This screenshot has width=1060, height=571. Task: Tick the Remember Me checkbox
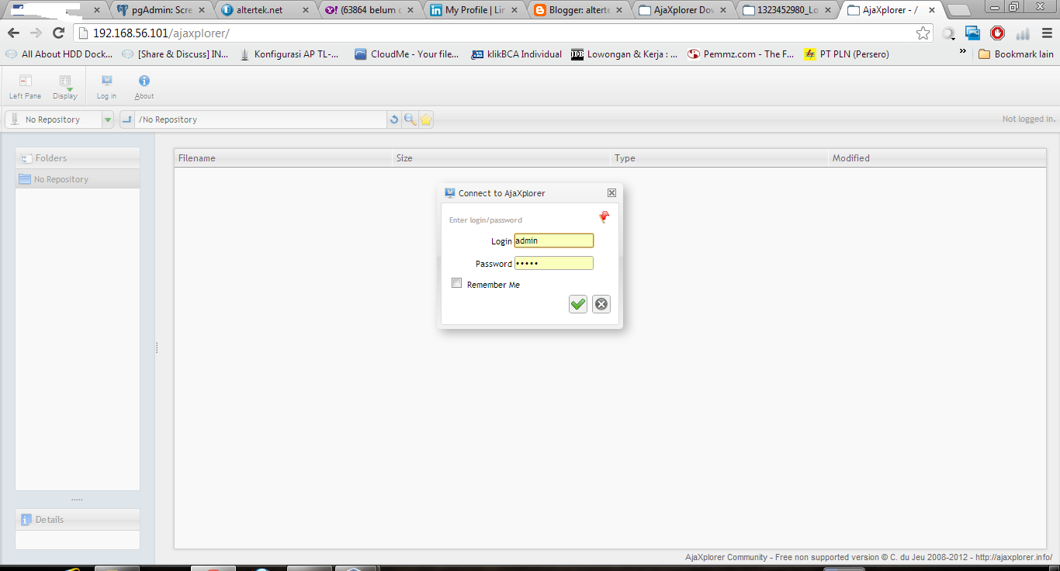click(457, 283)
